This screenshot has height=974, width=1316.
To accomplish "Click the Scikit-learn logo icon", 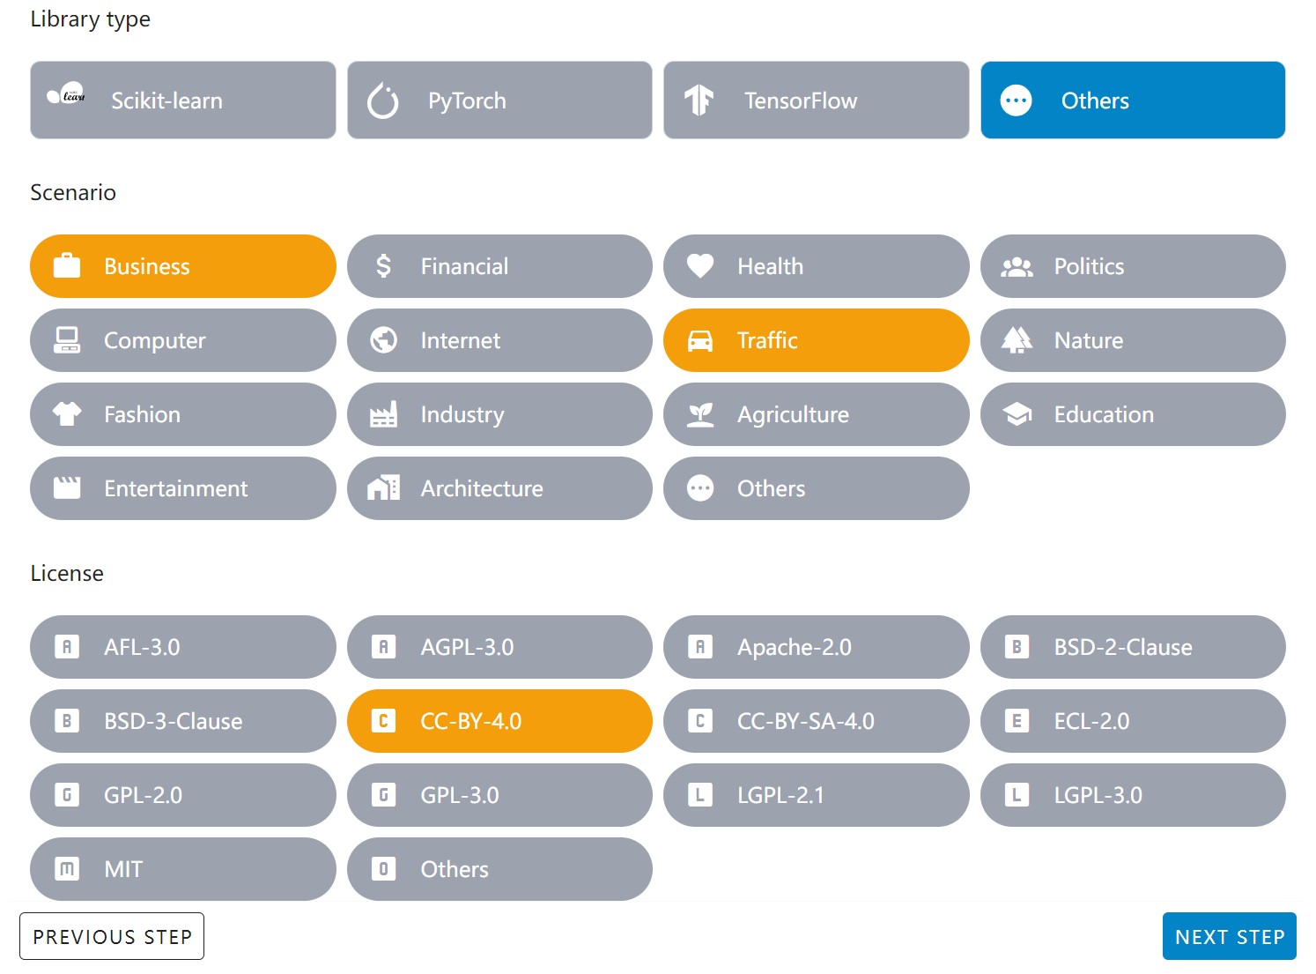I will pos(66,94).
